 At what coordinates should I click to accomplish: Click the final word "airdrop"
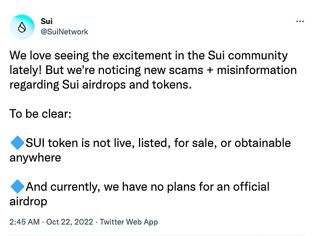(x=29, y=202)
